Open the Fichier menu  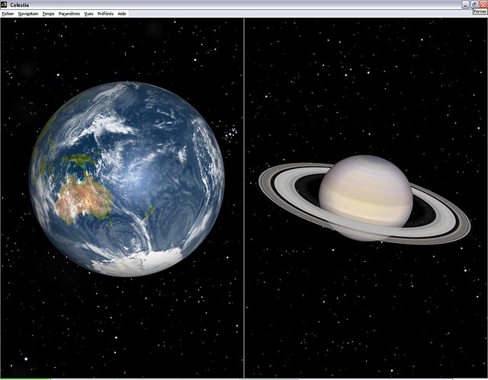pyautogui.click(x=8, y=14)
